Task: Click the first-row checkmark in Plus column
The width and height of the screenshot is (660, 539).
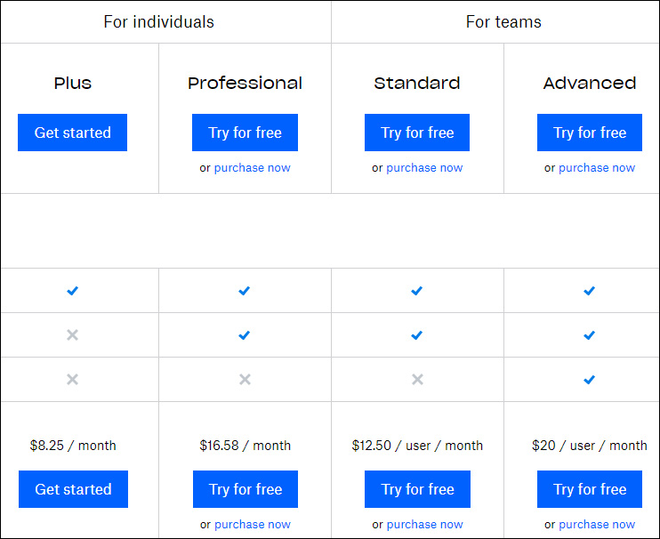Action: 72,291
